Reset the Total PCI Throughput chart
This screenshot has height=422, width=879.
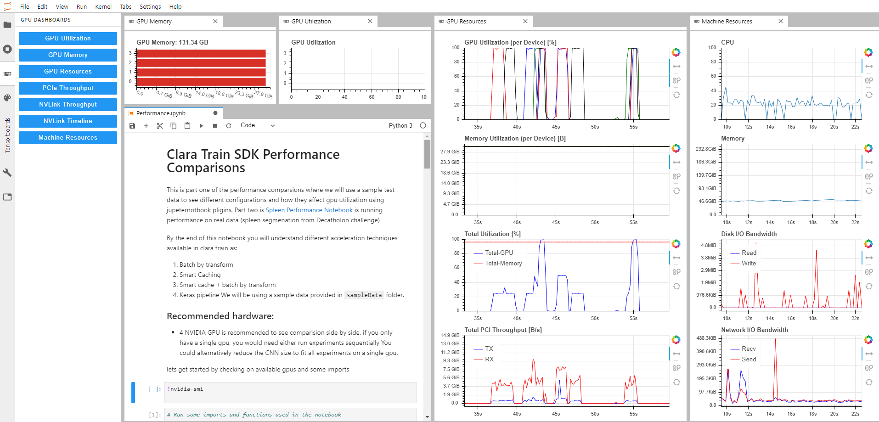[x=676, y=383]
